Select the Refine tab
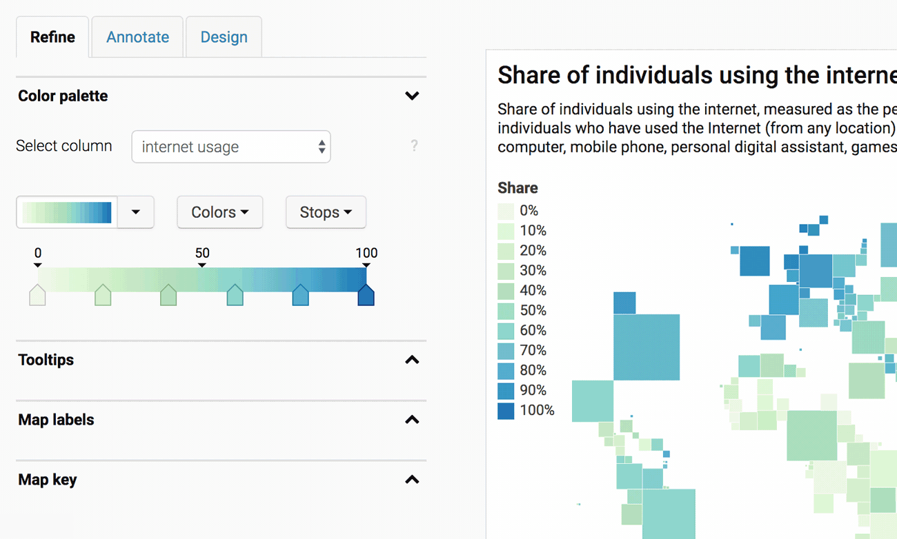 coord(52,37)
